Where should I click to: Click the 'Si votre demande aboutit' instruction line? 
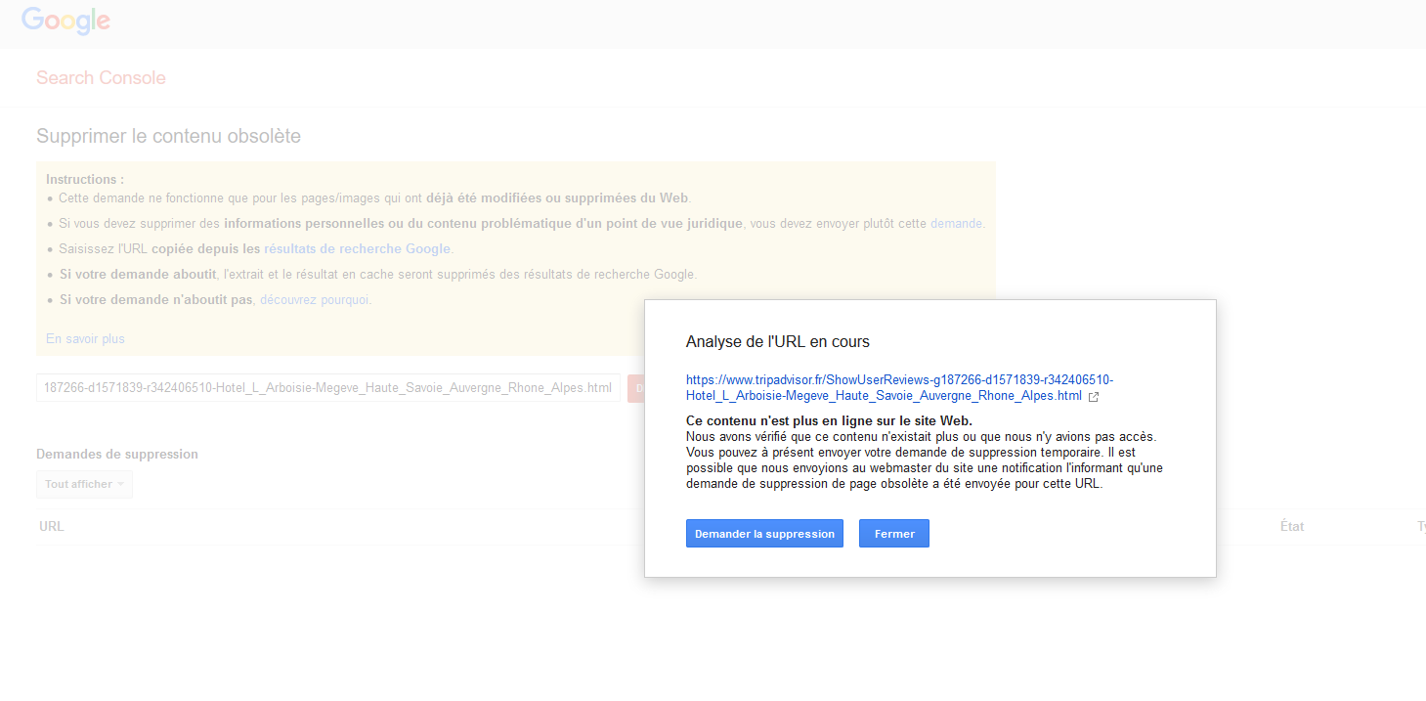378,275
